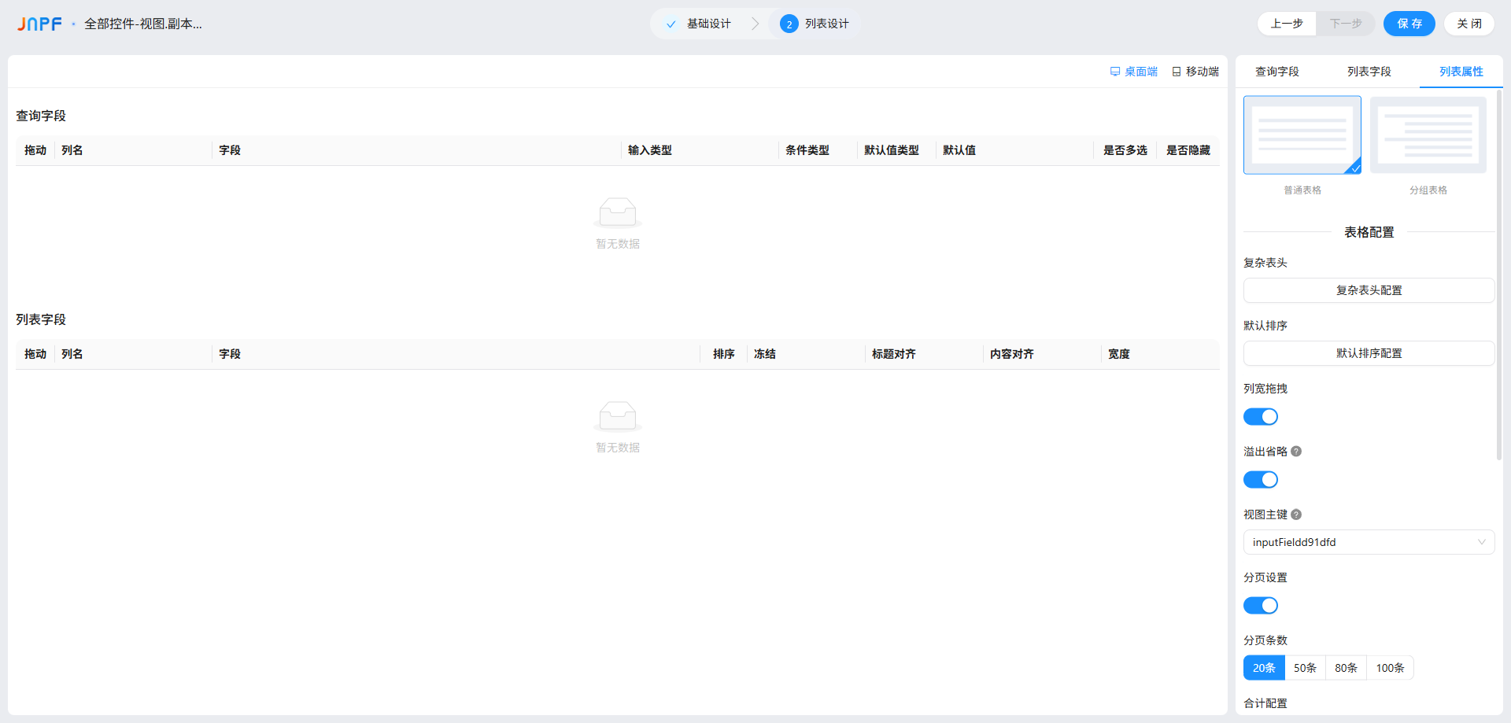Select the 普通表格 layout thumbnail
The height and width of the screenshot is (723, 1511).
tap(1302, 135)
